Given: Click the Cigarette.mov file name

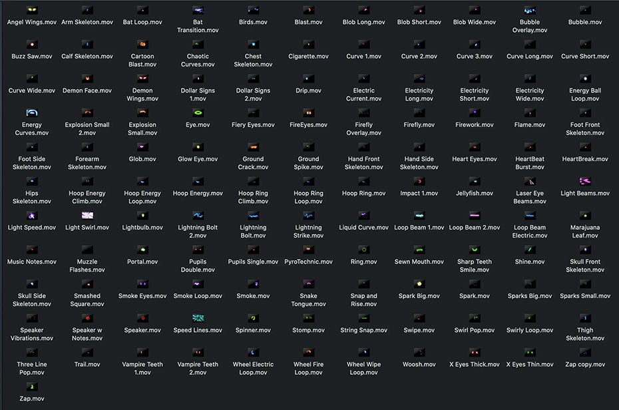Looking at the screenshot, I should coord(308,57).
